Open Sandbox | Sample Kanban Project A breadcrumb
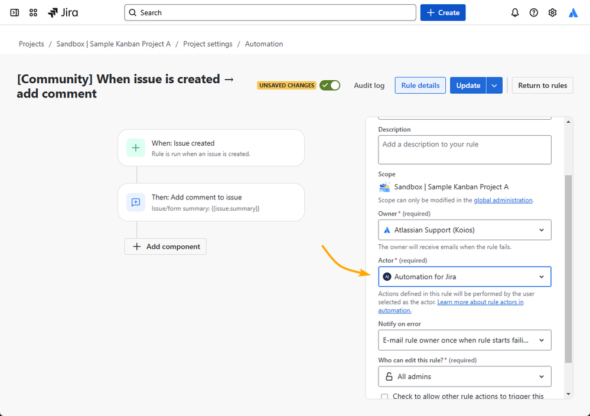Image resolution: width=590 pixels, height=416 pixels. (x=113, y=44)
